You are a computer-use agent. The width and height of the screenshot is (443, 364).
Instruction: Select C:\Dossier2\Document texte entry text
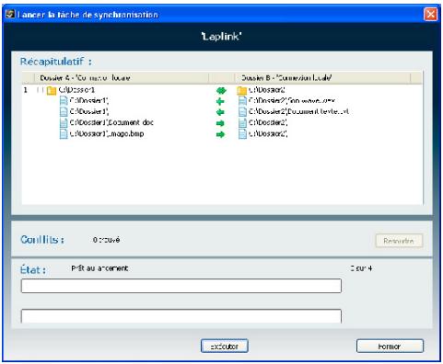click(298, 111)
